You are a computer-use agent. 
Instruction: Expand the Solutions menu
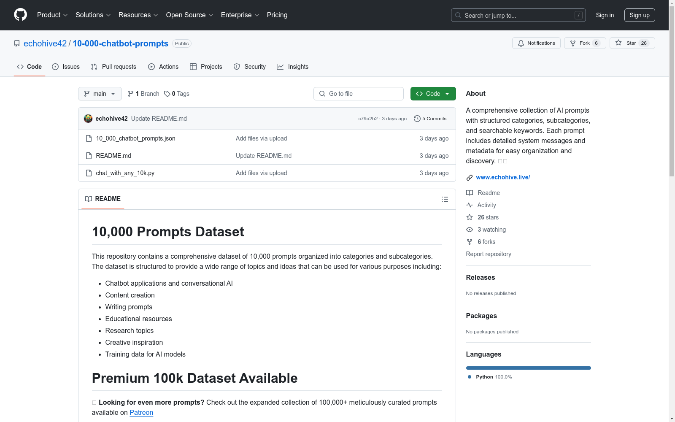93,15
